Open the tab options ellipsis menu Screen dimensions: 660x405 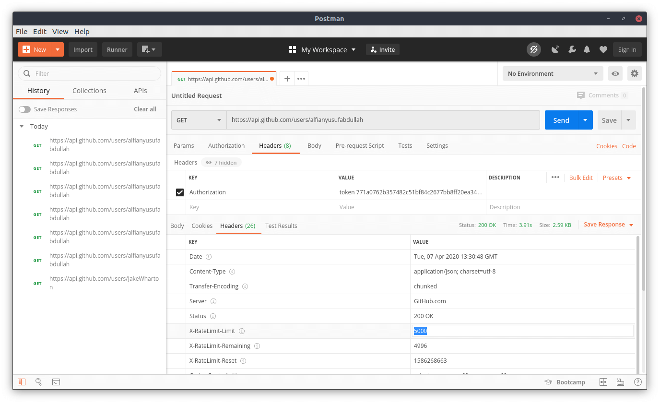[x=301, y=79]
